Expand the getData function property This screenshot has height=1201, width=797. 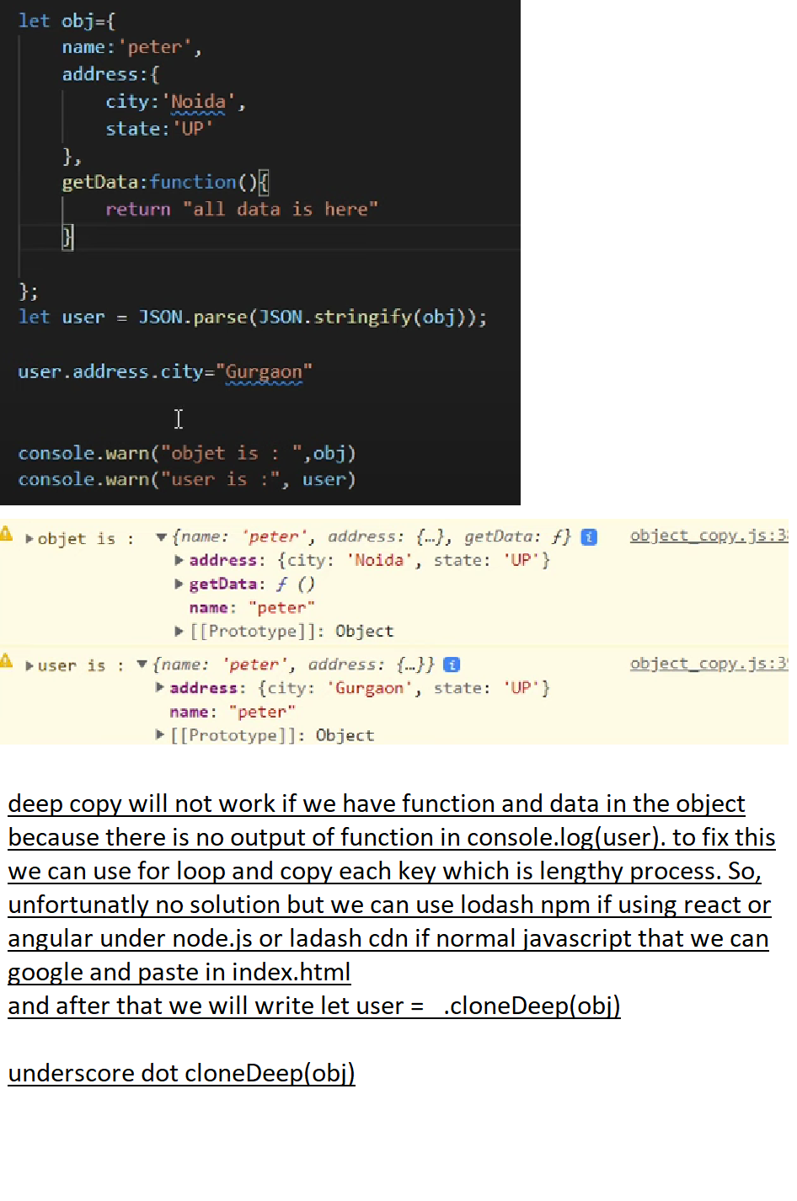(179, 584)
